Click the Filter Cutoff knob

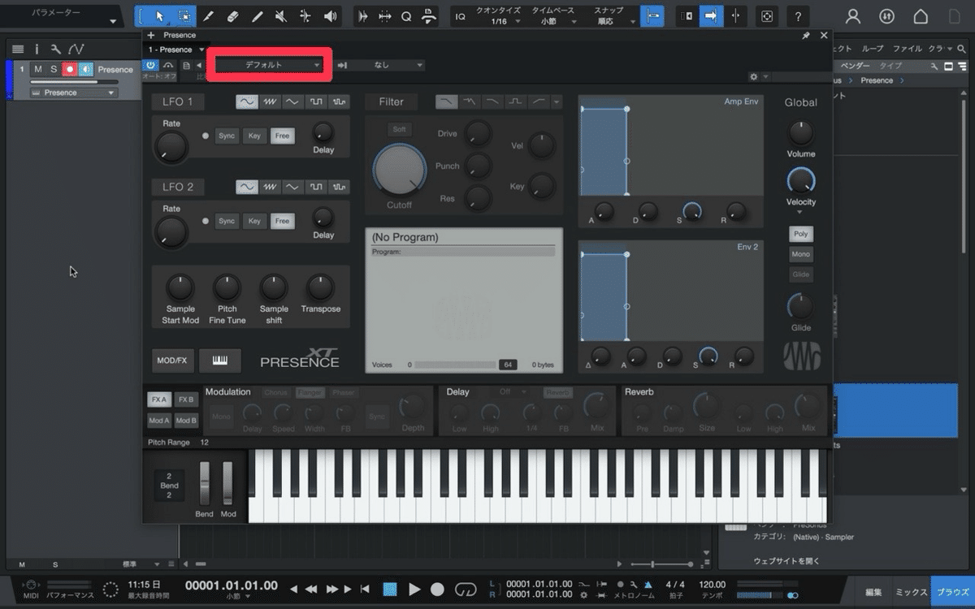tap(399, 169)
